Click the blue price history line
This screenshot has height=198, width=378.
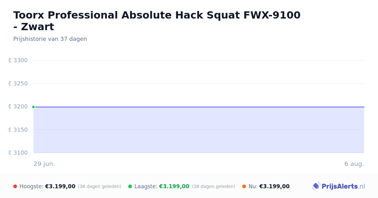tap(199, 107)
